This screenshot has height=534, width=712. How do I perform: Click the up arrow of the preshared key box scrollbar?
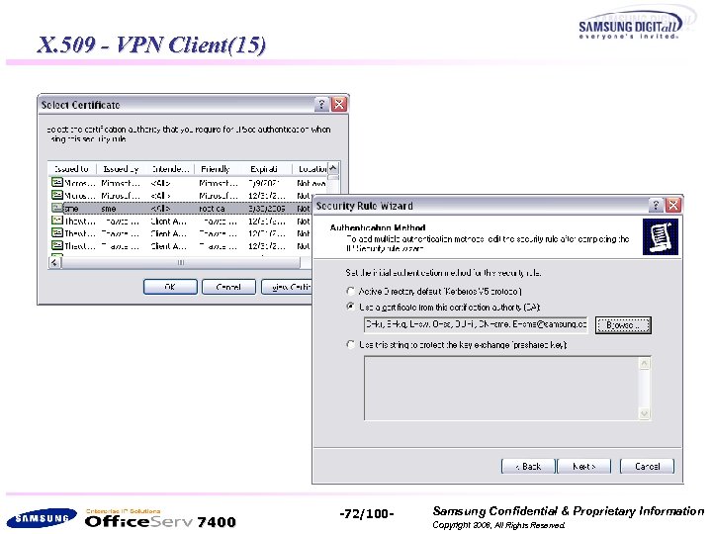[644, 363]
